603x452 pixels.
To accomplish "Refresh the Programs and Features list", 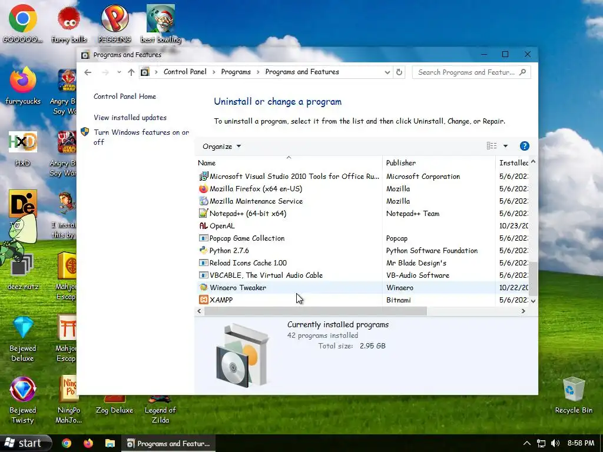I will click(399, 72).
